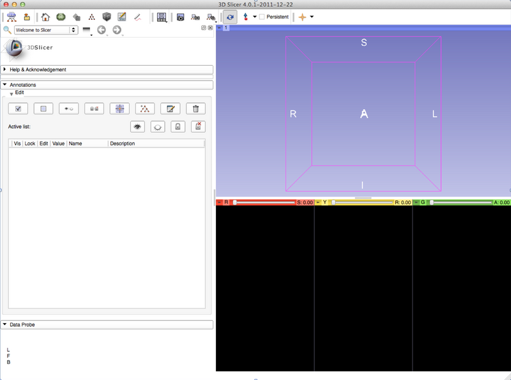This screenshot has height=380, width=511.
Task: Enable the Persistent checkbox
Action: point(263,17)
